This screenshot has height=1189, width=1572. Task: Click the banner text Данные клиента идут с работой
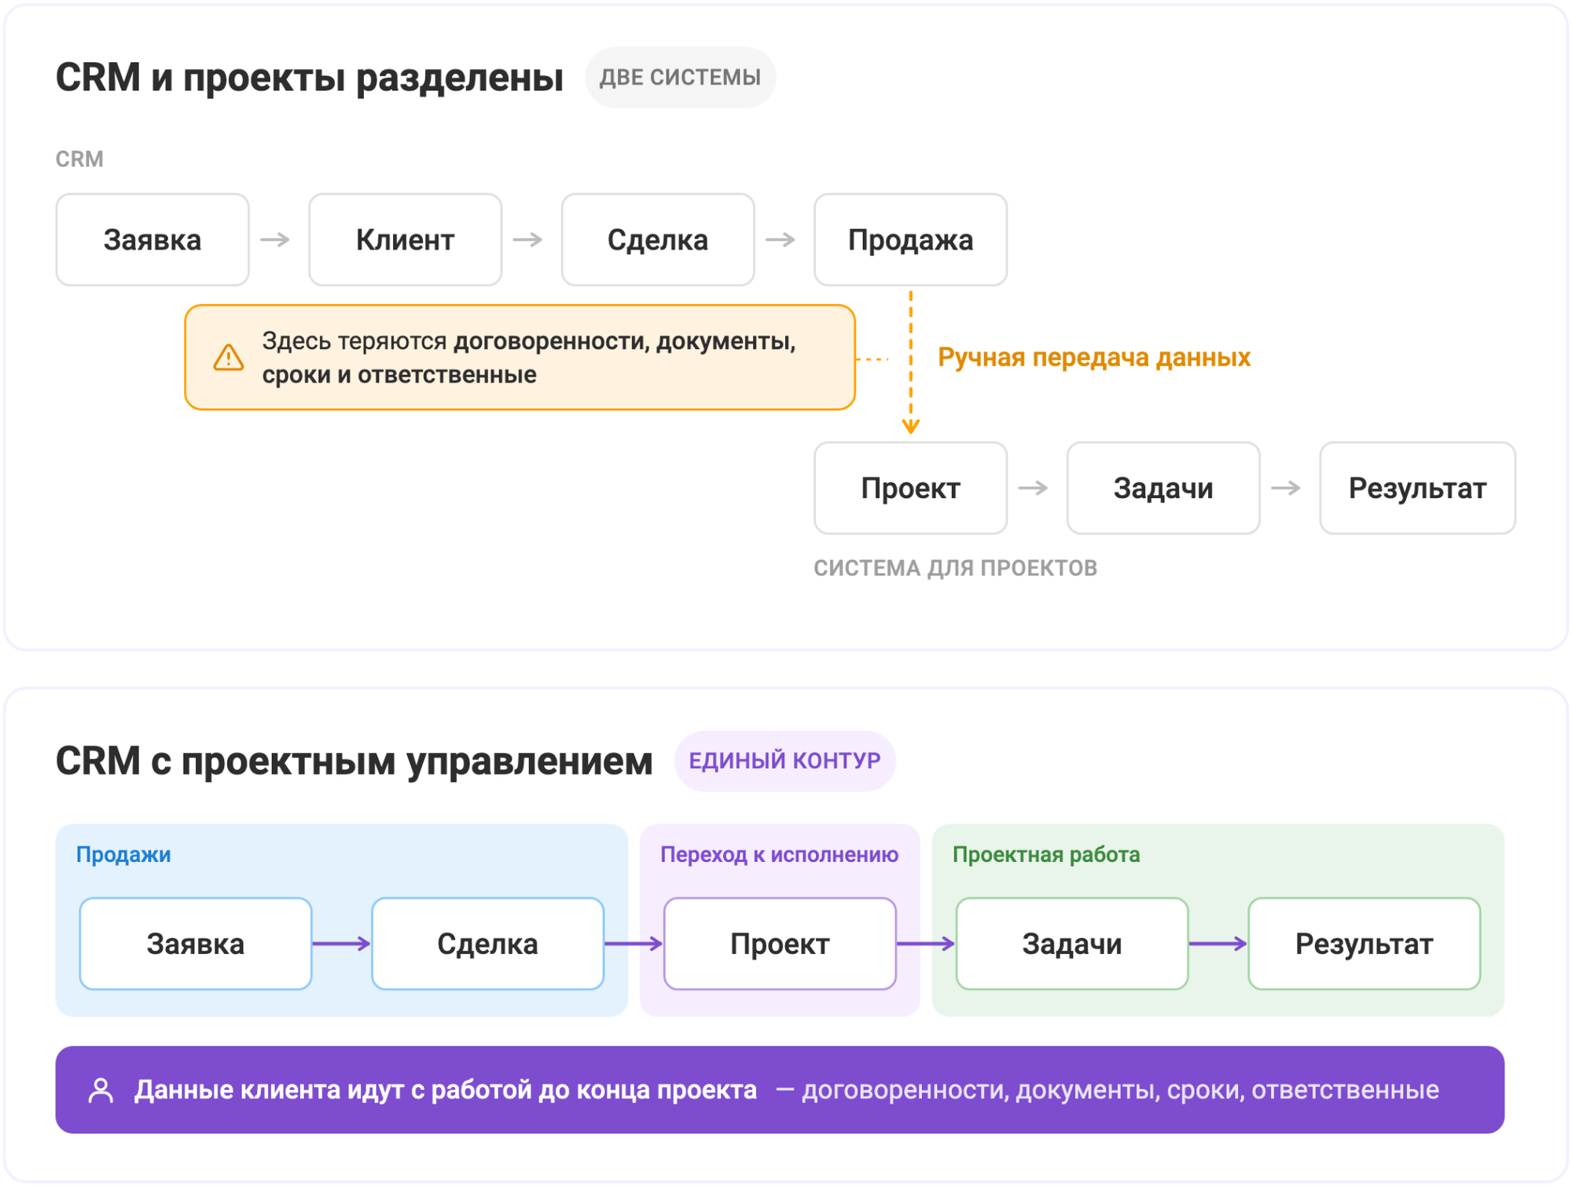coord(445,1090)
